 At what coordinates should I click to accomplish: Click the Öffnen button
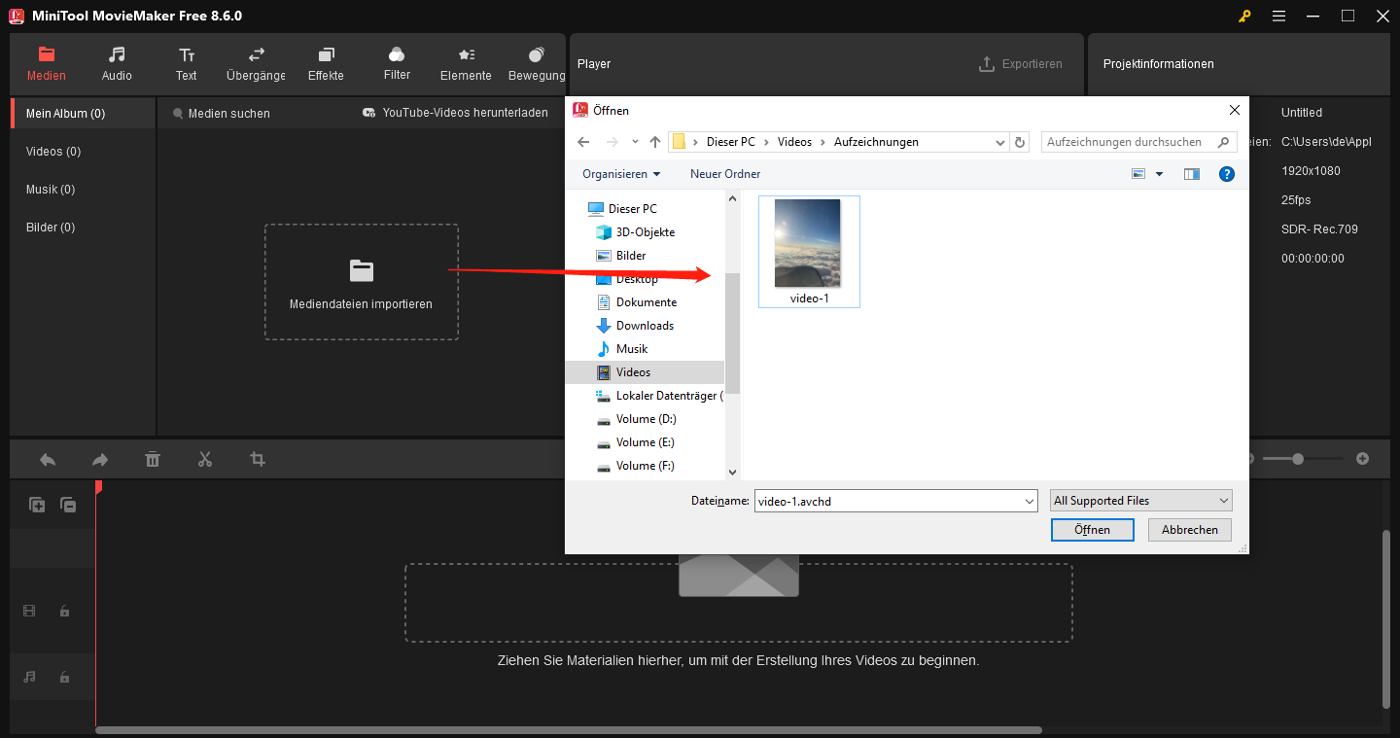coord(1092,529)
